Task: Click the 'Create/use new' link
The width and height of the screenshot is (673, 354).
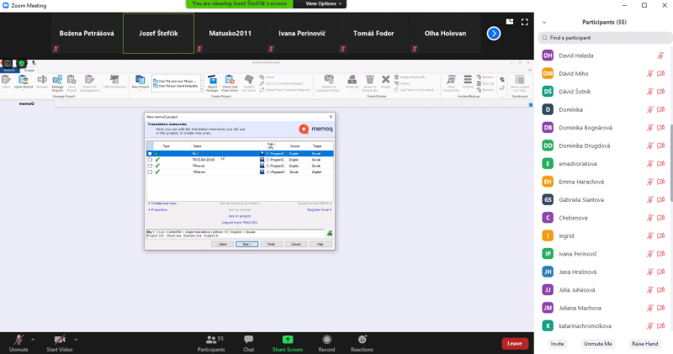Action: click(163, 203)
